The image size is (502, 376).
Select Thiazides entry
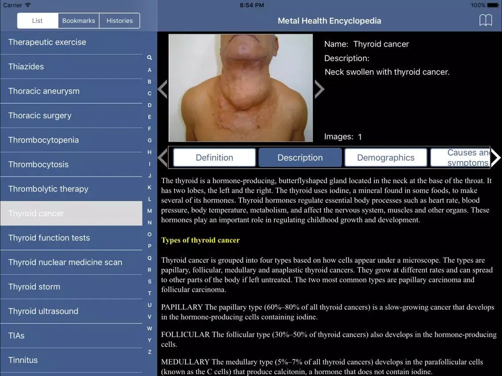click(x=72, y=67)
